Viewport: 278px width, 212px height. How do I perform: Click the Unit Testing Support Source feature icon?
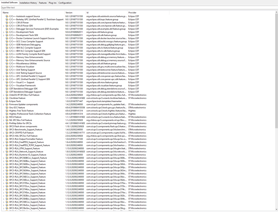coord(7,73)
